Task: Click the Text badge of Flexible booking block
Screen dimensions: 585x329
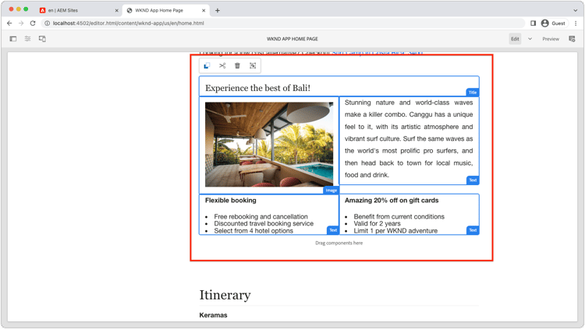Action: [x=333, y=230]
